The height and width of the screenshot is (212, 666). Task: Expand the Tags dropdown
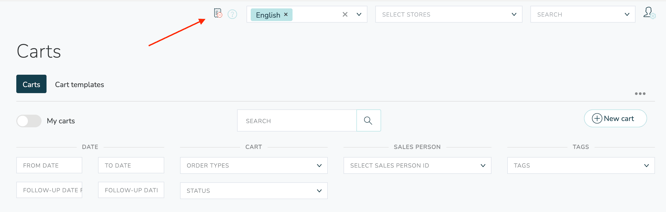(646, 165)
